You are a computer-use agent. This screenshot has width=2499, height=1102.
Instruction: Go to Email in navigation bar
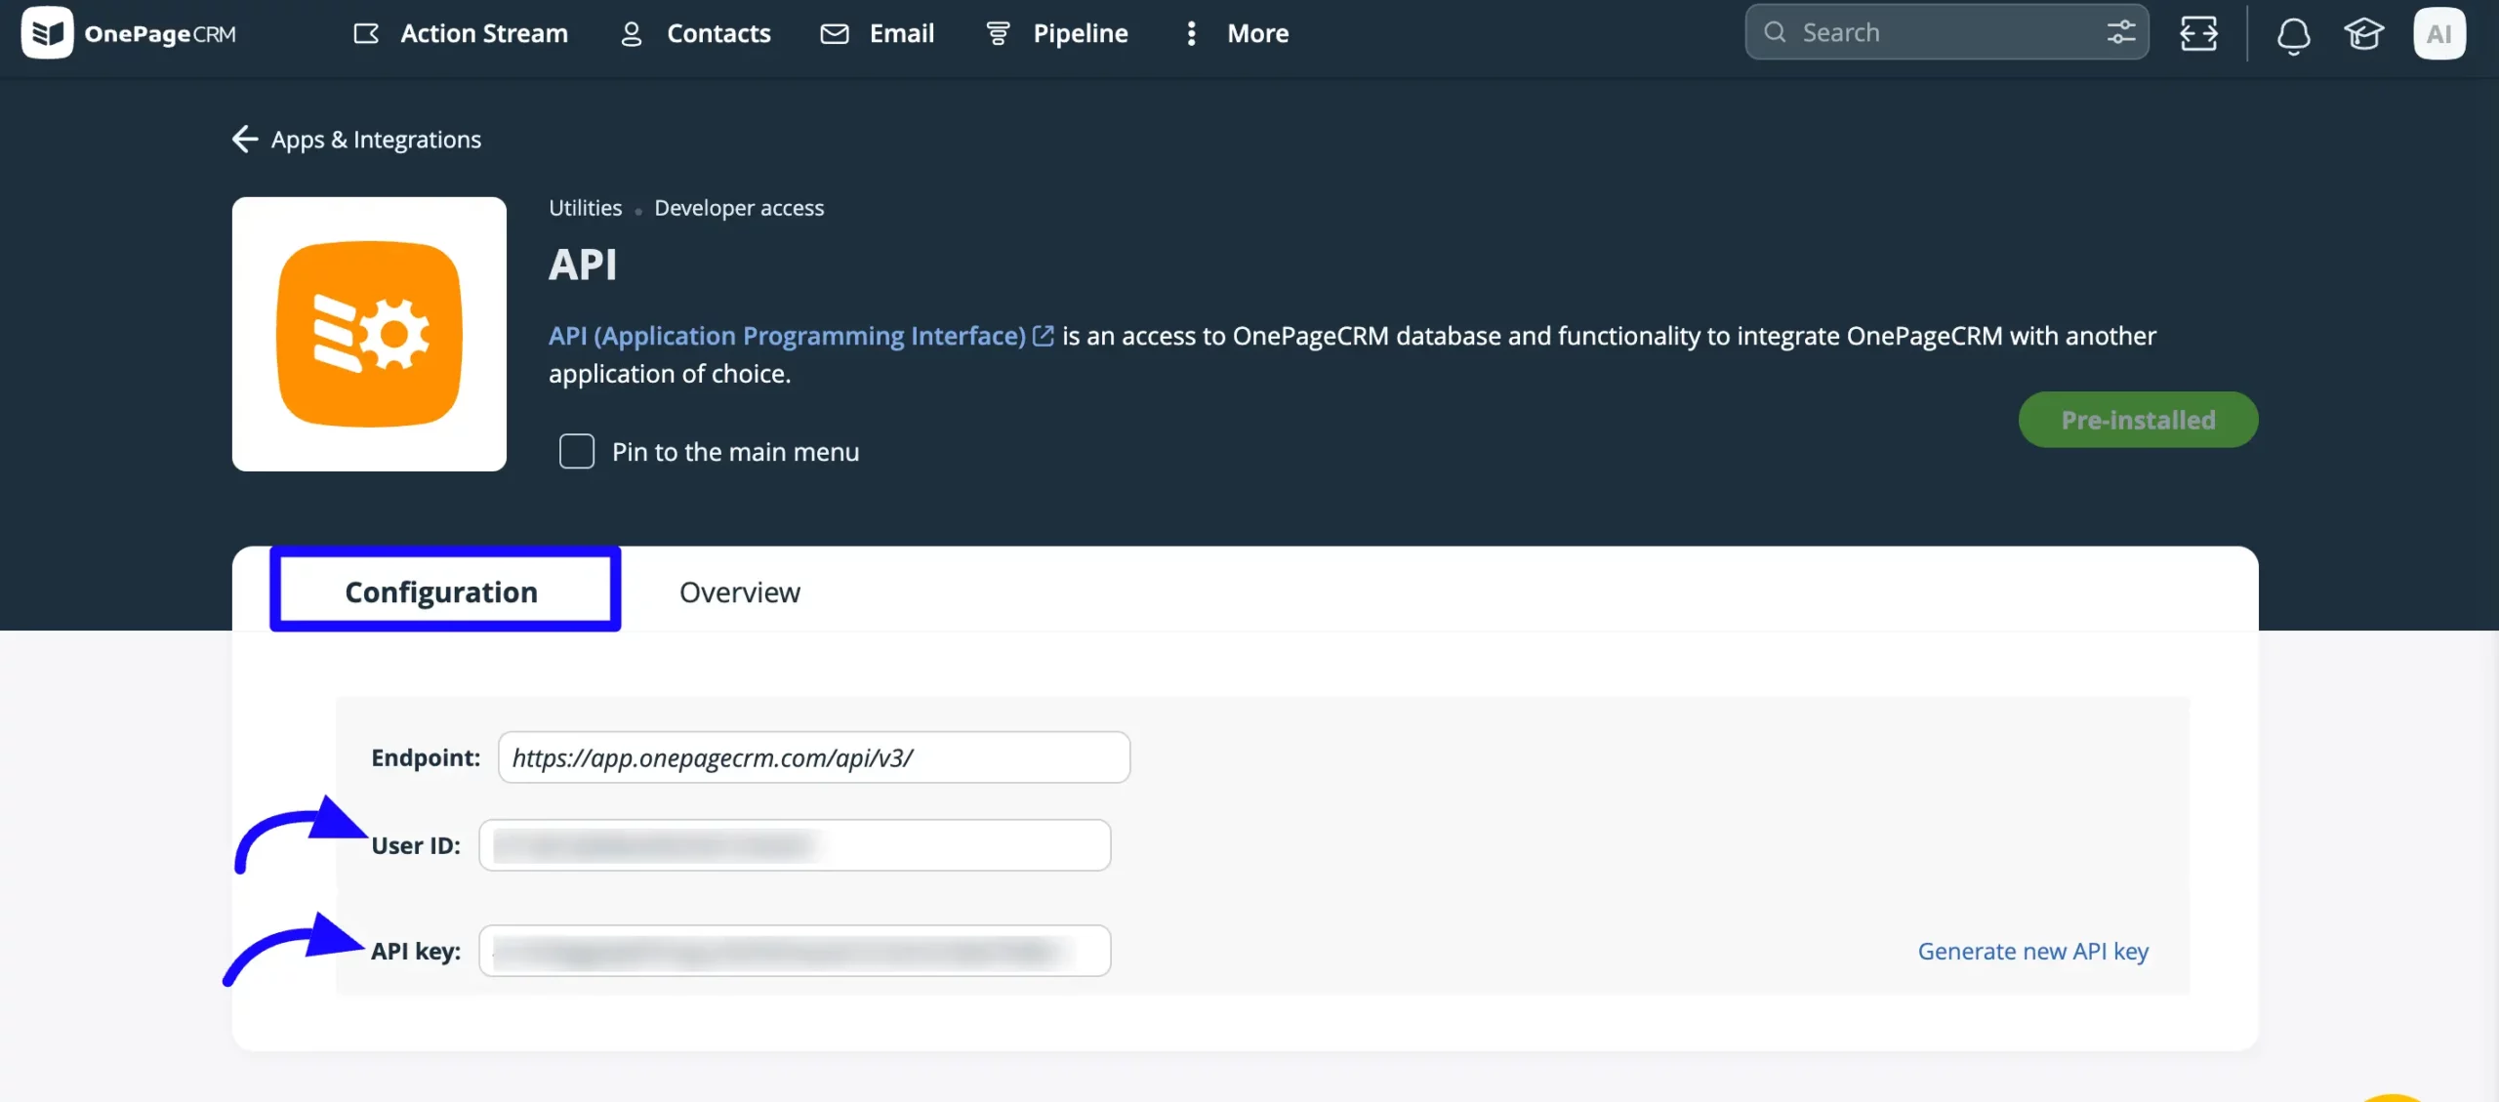(x=878, y=33)
